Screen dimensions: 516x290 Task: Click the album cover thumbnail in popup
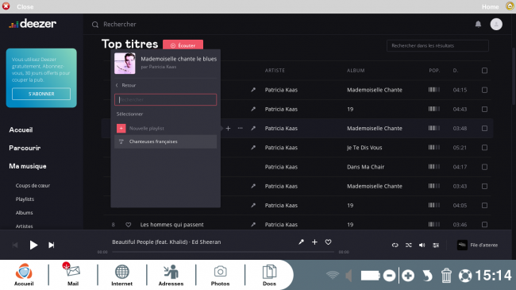click(125, 64)
